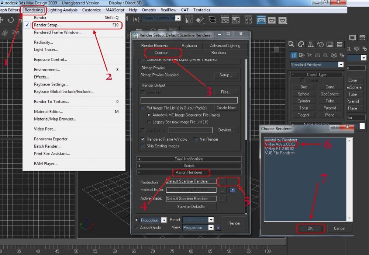
Task: Select V-Ray Adv 2.00.02 in renderer list
Action: 280,144
